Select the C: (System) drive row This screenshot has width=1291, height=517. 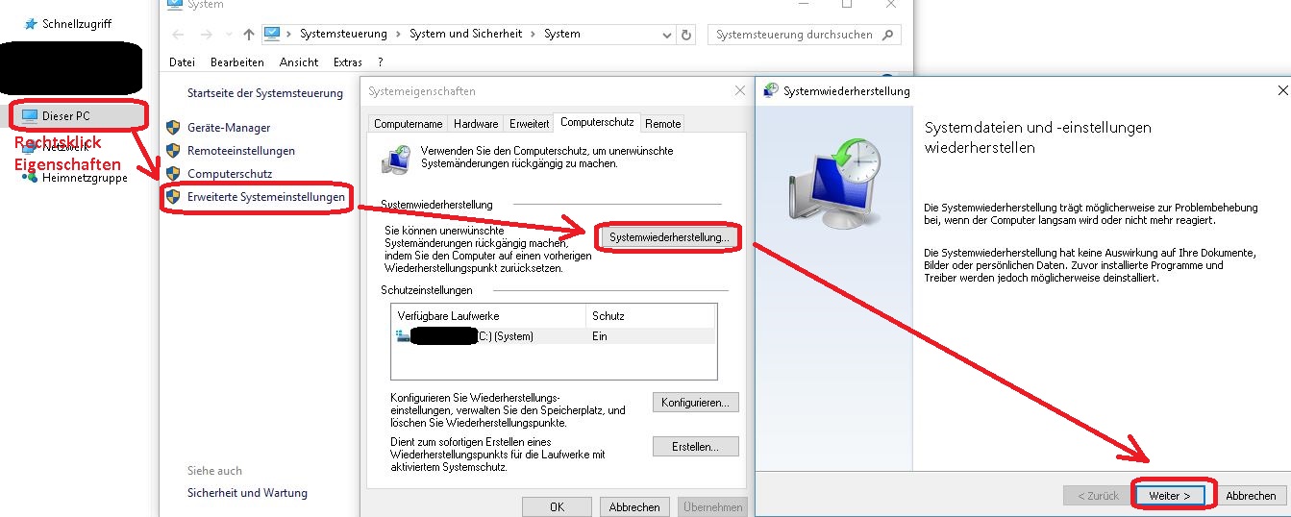[554, 336]
